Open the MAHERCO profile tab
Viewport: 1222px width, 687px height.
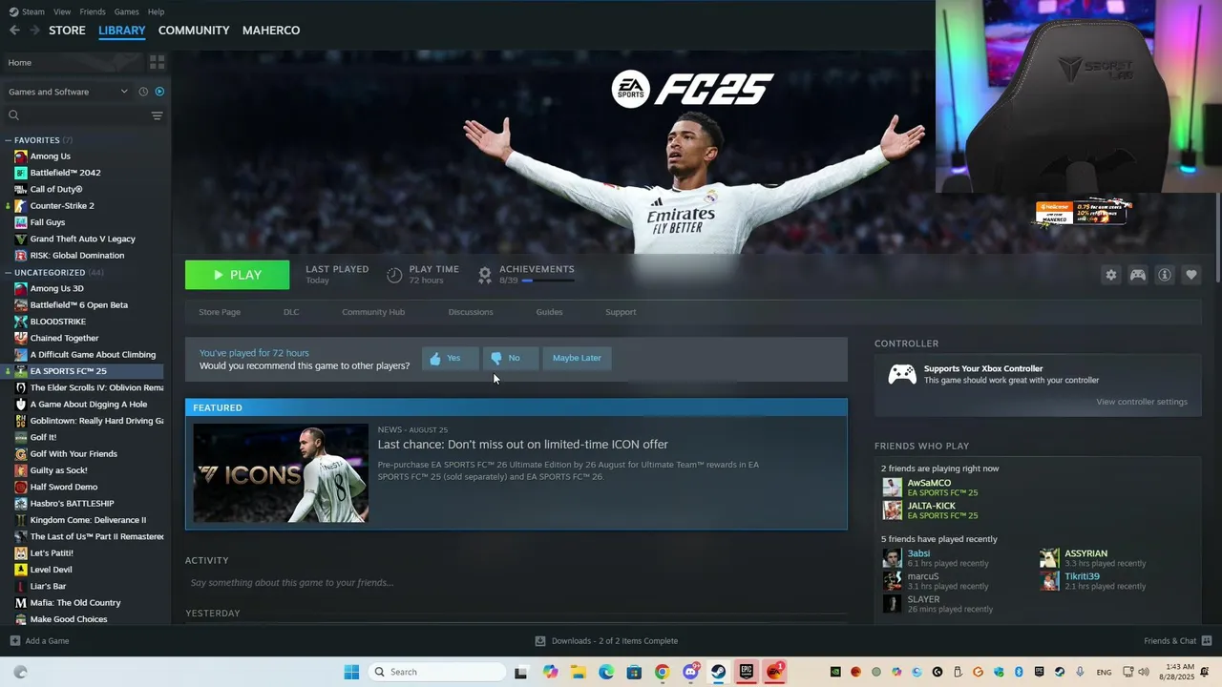[271, 31]
